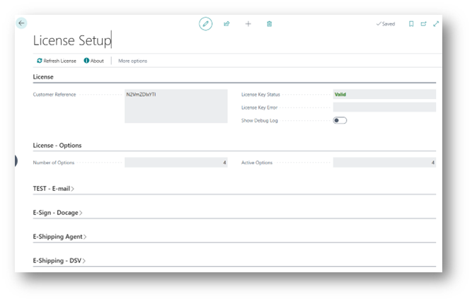Toggle the Show Debug Log switch

pos(340,120)
